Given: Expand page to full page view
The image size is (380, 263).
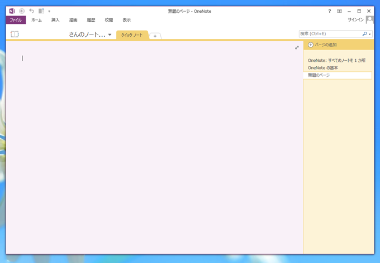Looking at the screenshot, I should [297, 47].
